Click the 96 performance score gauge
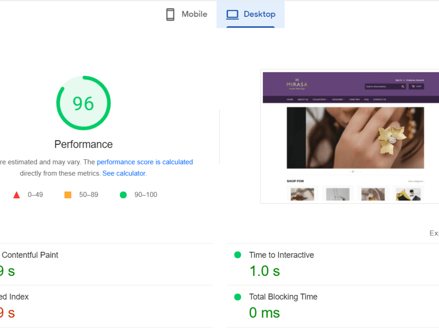The height and width of the screenshot is (329, 439). (x=83, y=103)
